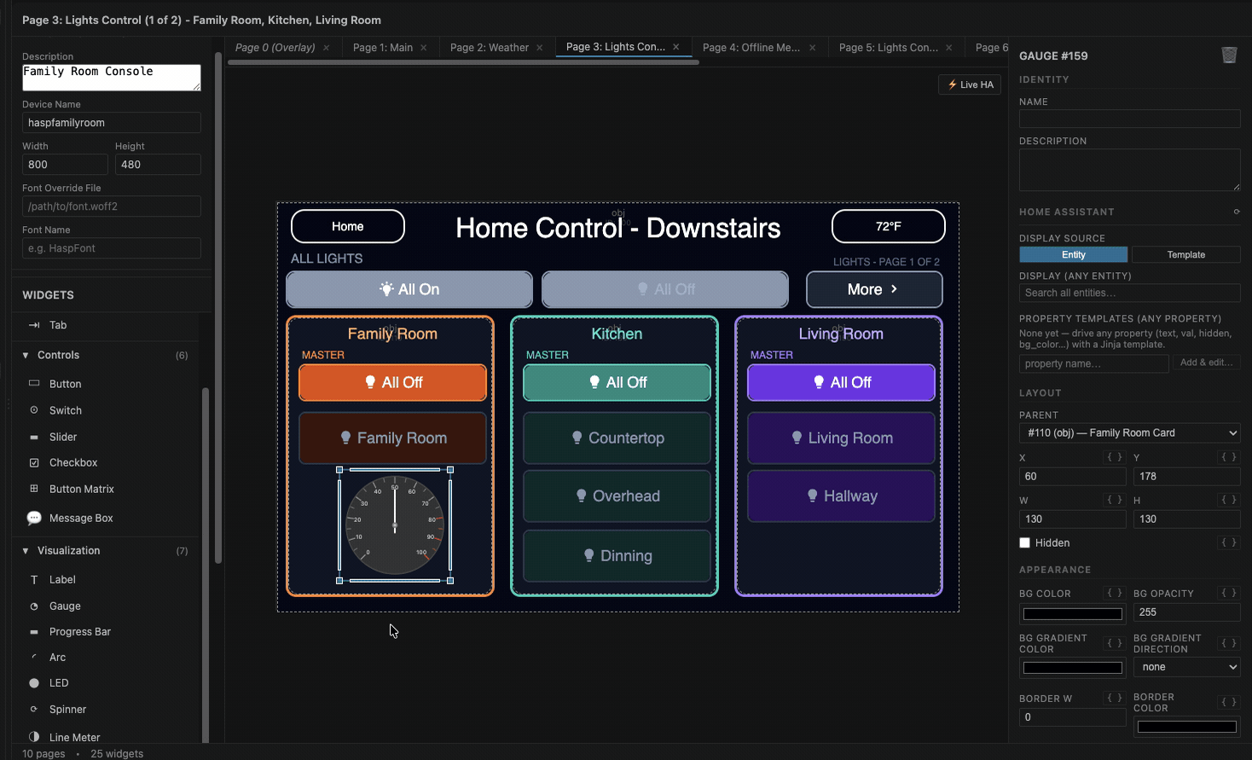The height and width of the screenshot is (760, 1252).
Task: Select Entity as display source
Action: point(1074,255)
